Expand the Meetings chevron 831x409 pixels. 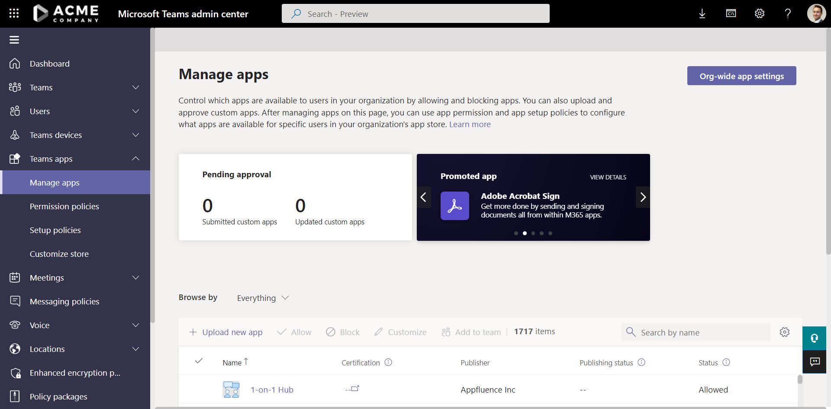[x=135, y=278]
